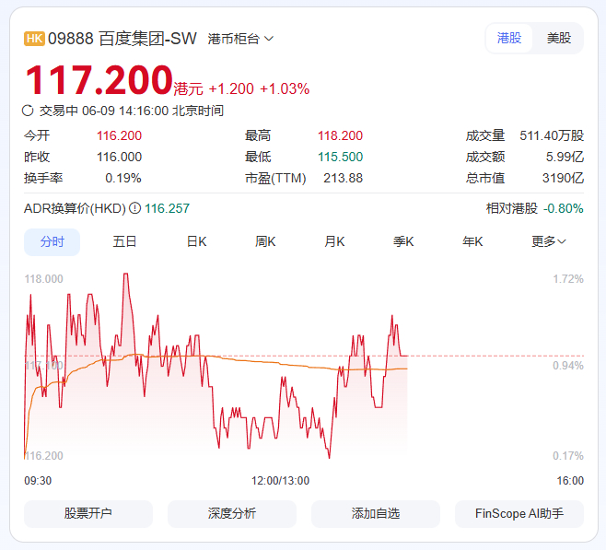Image resolution: width=606 pixels, height=550 pixels.
Task: Click the HK market badge icon
Action: (x=34, y=39)
